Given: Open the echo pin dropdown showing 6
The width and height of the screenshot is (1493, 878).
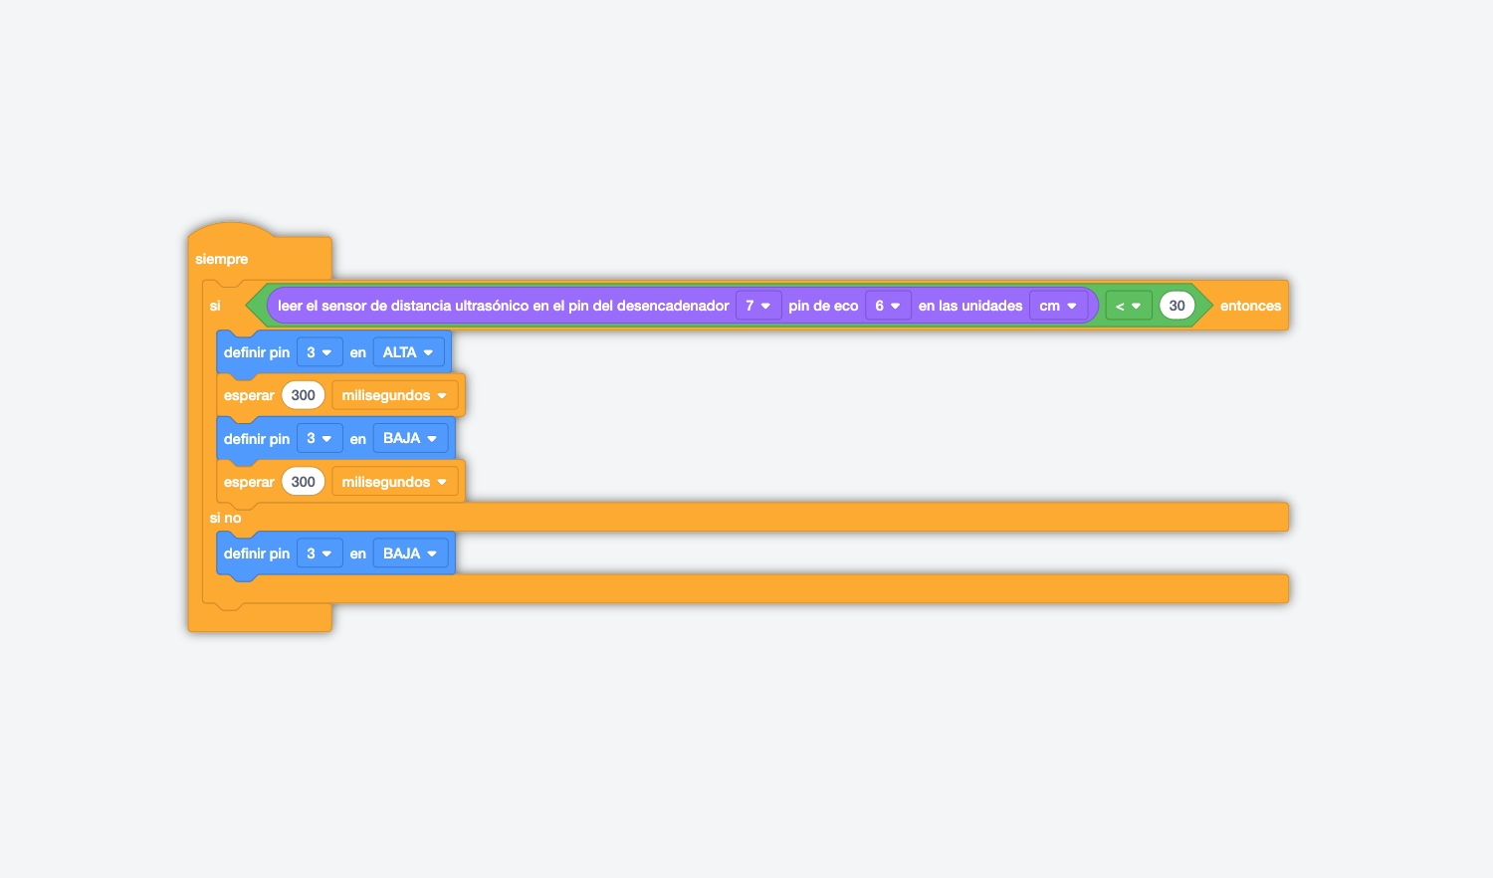Looking at the screenshot, I should click(888, 306).
